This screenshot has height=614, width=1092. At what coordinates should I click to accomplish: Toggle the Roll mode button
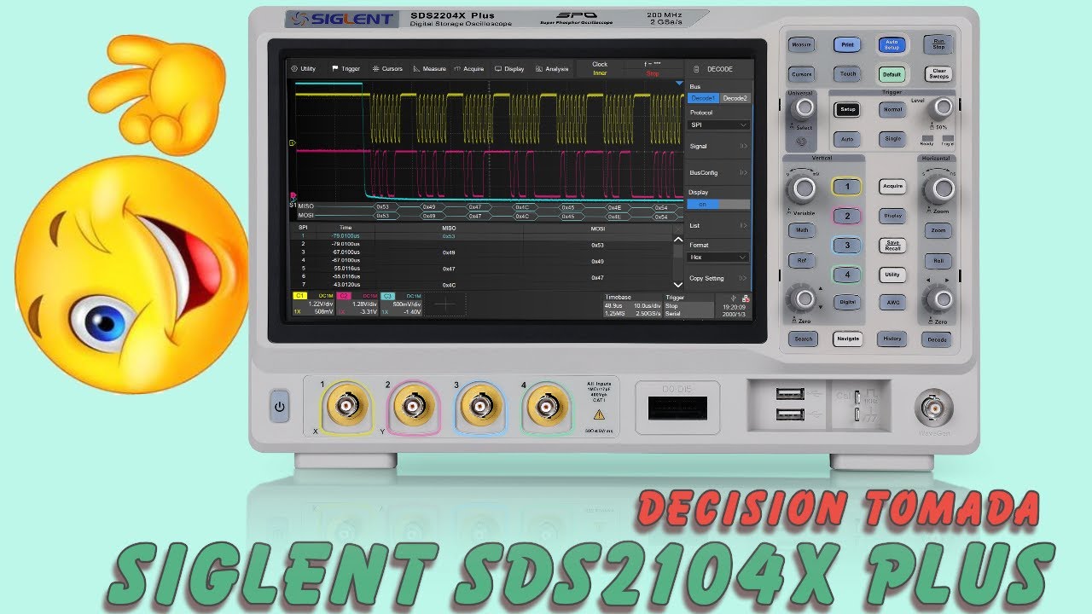tap(938, 261)
